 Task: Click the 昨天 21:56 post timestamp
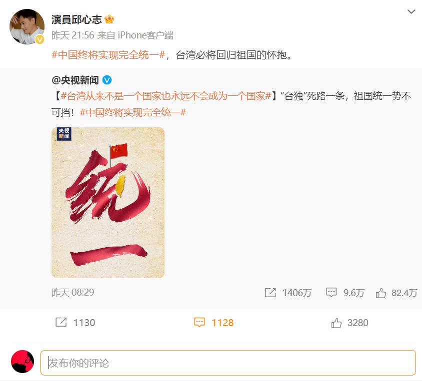(x=72, y=35)
